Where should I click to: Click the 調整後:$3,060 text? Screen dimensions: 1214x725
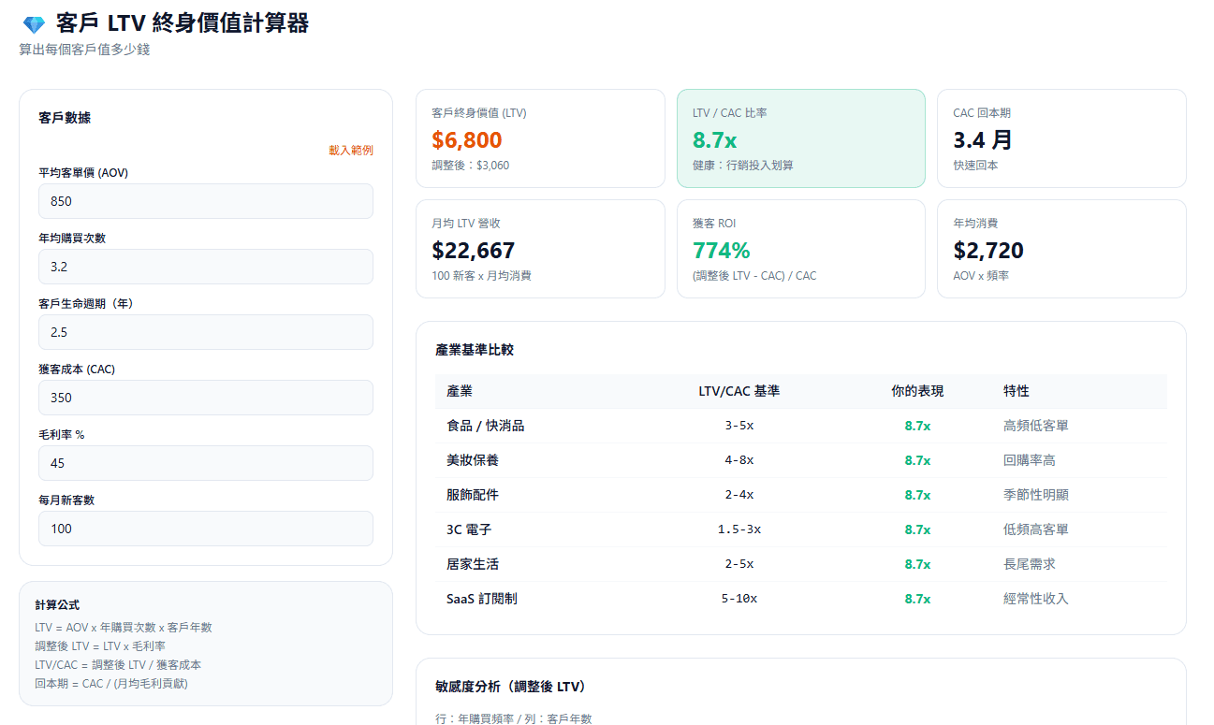(x=471, y=166)
